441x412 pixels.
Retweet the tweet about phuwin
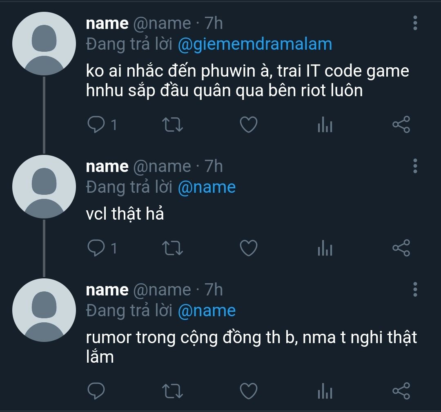[x=173, y=125]
